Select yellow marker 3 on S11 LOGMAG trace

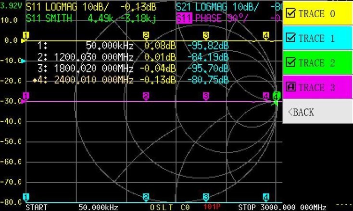206,35
